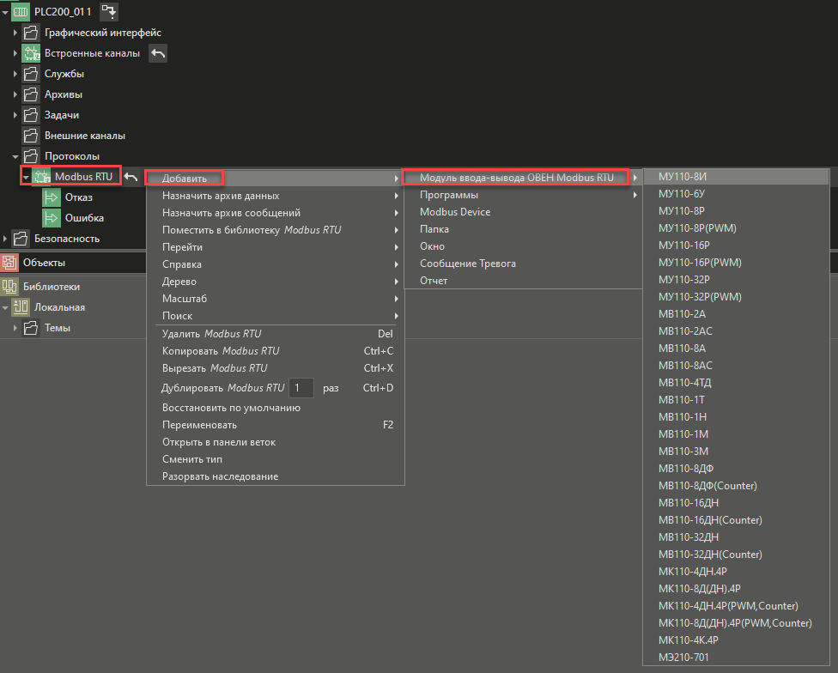Screen dimensions: 838x673
Task: Select Modbus Device in submenu
Action: [x=523, y=211]
